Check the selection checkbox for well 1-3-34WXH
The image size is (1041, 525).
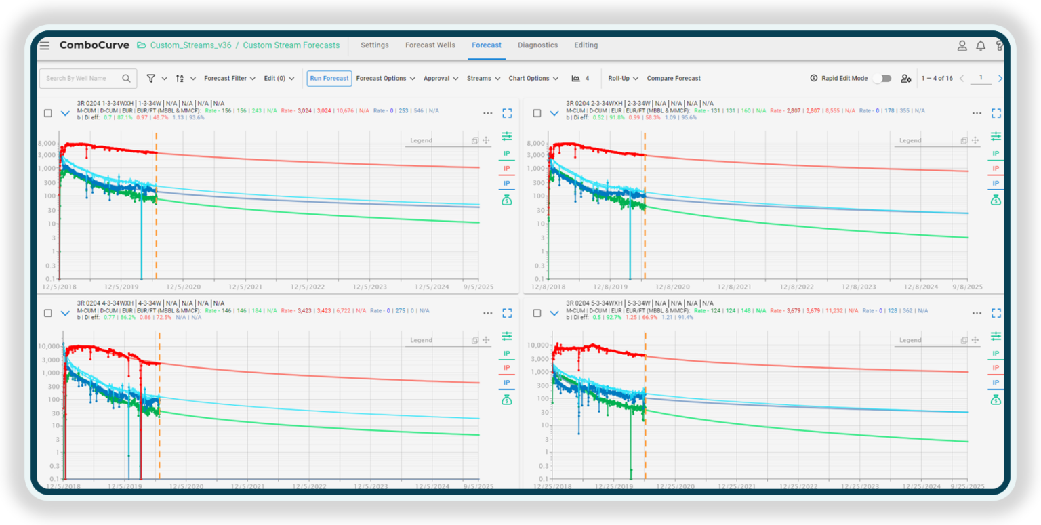pos(47,113)
